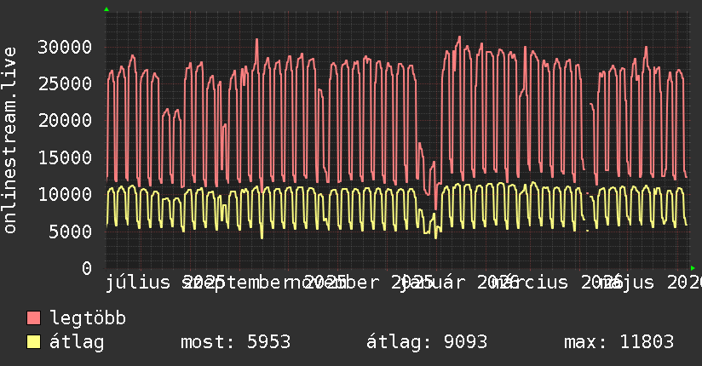Screen dimensions: 702x366
Task: Select the legtöbb legend label
Action: [x=88, y=318]
